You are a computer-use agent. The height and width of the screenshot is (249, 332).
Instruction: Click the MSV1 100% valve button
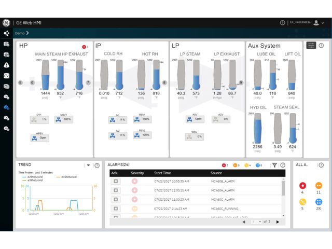[x=63, y=119]
